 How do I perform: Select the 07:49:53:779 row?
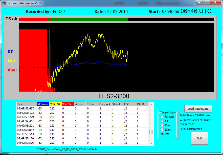pos(82,117)
